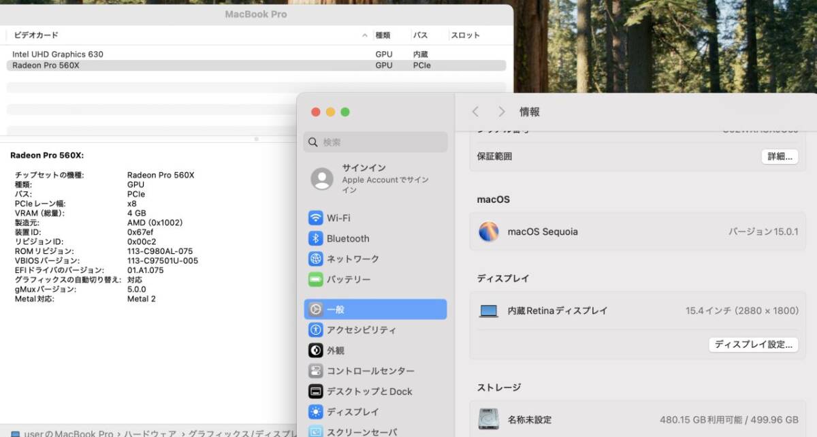Click the "保証範囲" label
Viewport: 817px width, 437px height.
(x=495, y=157)
